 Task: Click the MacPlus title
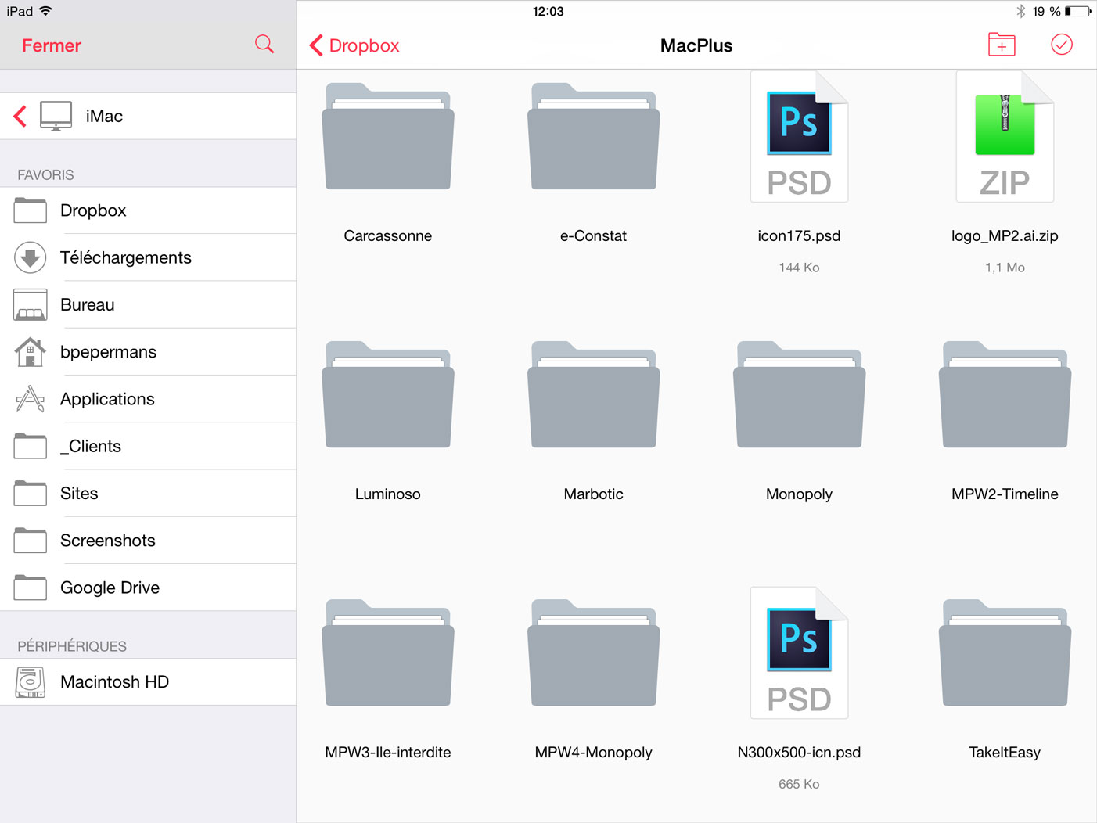696,45
